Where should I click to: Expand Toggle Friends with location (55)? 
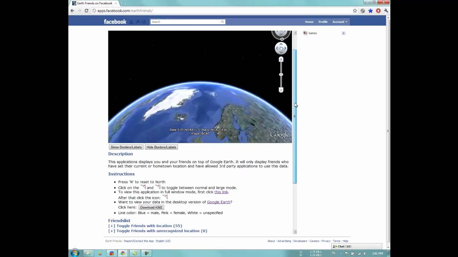pyautogui.click(x=145, y=226)
